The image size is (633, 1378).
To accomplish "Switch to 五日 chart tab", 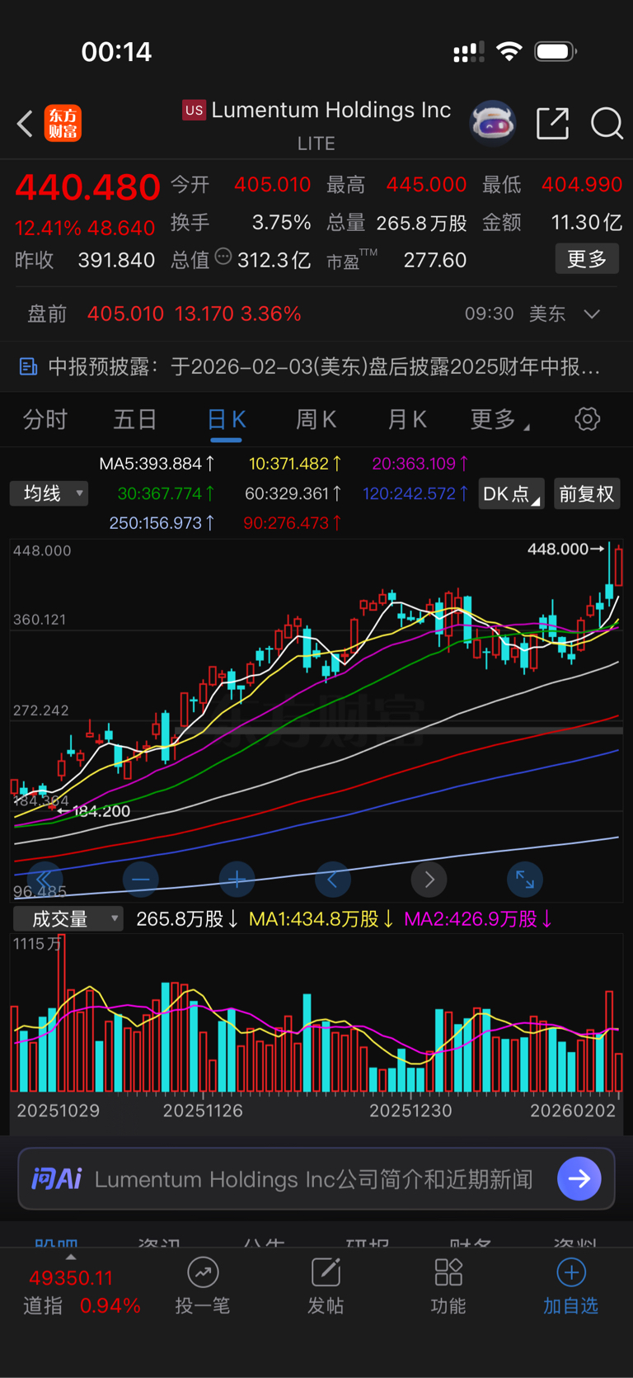I will pyautogui.click(x=135, y=419).
